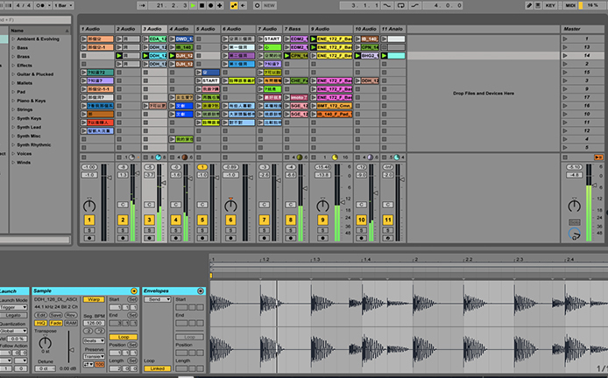Turn off HiQ mode for the sample
Viewport: 608px width, 378px height.
tap(41, 323)
